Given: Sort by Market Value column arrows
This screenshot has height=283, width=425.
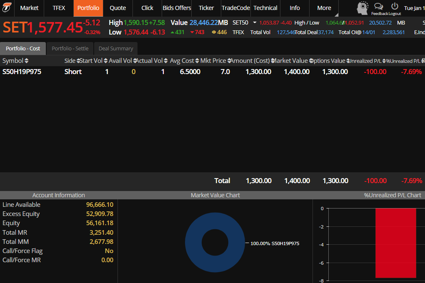Looking at the screenshot, I should click(x=311, y=61).
